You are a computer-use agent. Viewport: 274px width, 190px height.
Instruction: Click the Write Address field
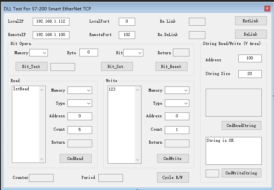pyautogui.click(x=177, y=116)
